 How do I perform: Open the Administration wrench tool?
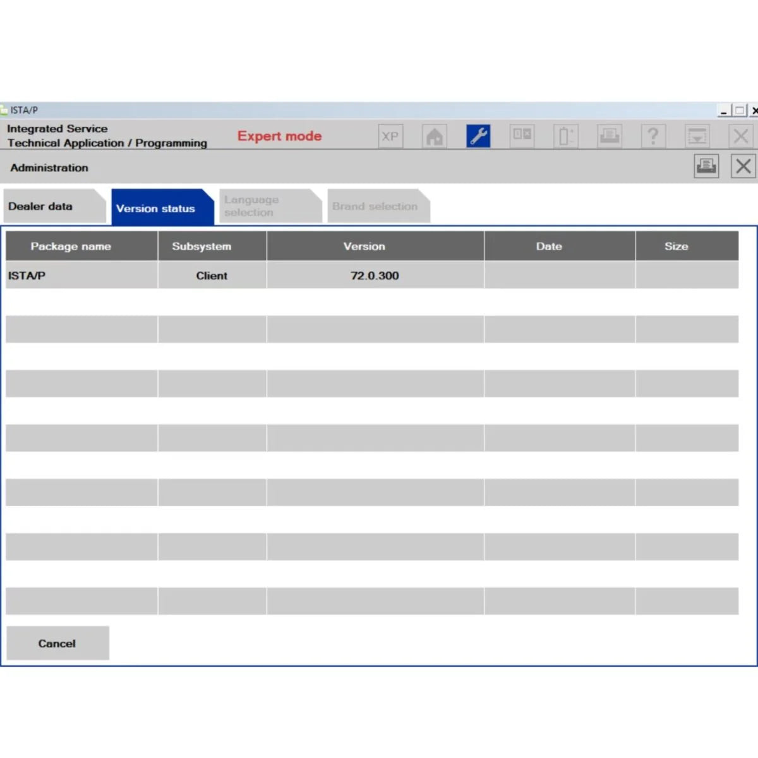coord(478,136)
